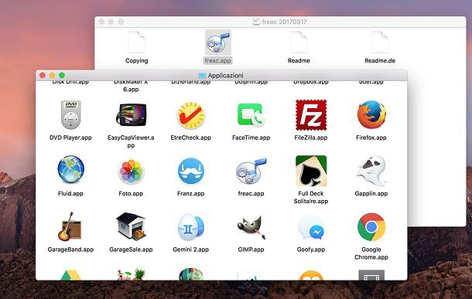The height and width of the screenshot is (299, 472).
Task: Click the Firefox.app icon
Action: [371, 115]
